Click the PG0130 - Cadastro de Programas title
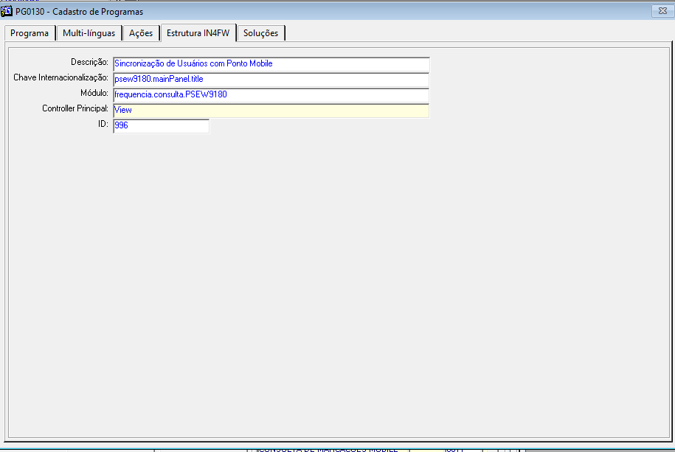675x452 pixels. tap(79, 12)
